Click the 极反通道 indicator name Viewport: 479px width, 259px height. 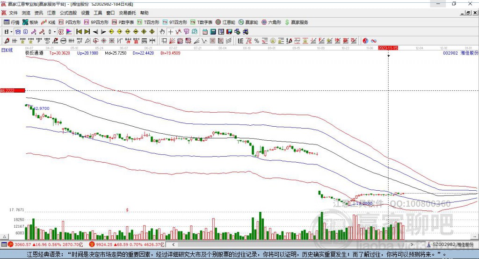click(x=34, y=53)
